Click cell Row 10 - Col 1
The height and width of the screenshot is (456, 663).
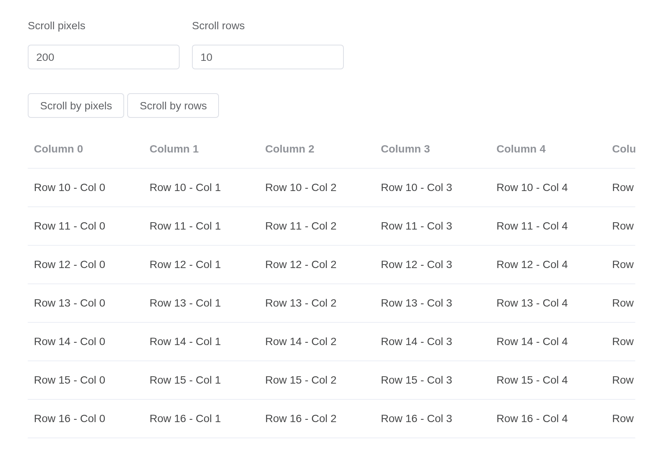201,188
